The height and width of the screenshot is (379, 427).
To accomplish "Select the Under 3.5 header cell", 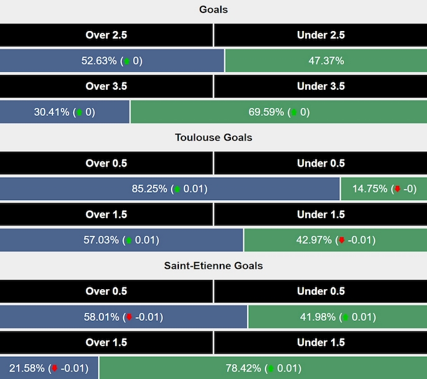I will pos(321,87).
